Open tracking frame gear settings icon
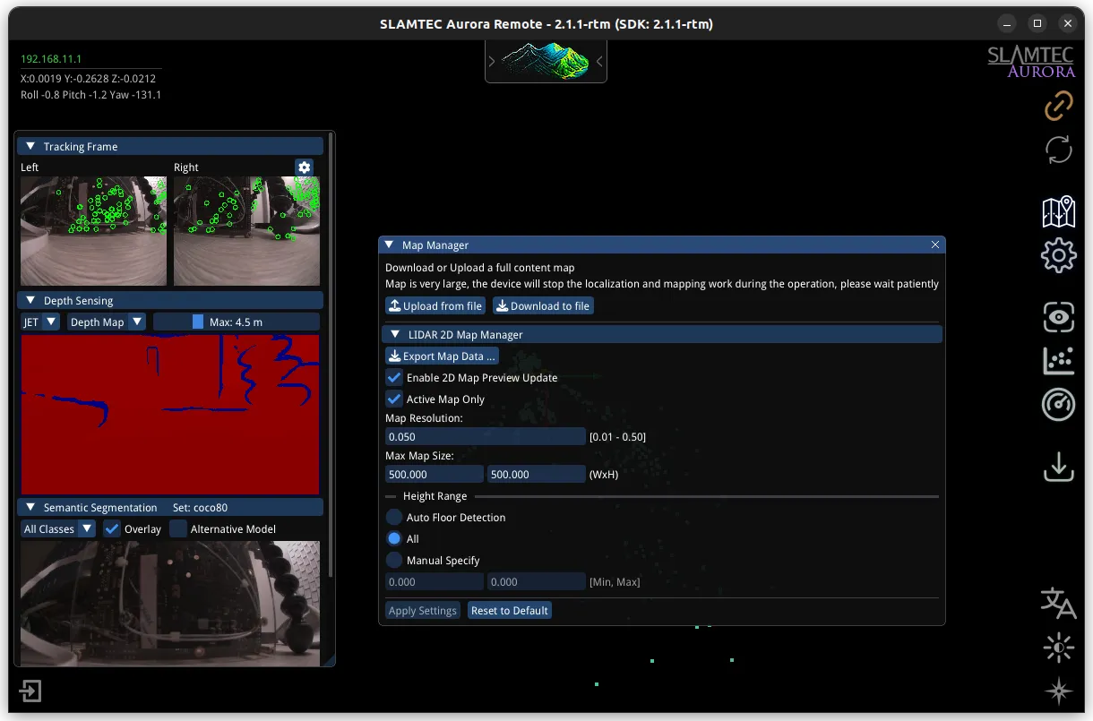Image resolution: width=1093 pixels, height=721 pixels. (304, 167)
